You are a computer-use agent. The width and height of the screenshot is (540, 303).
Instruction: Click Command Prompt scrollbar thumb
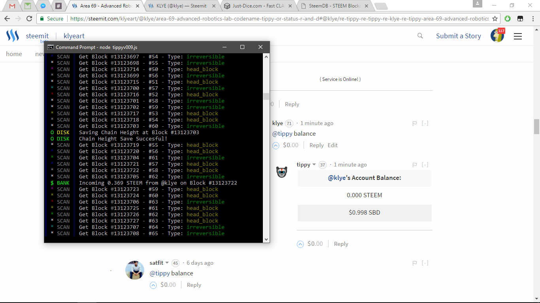click(266, 97)
